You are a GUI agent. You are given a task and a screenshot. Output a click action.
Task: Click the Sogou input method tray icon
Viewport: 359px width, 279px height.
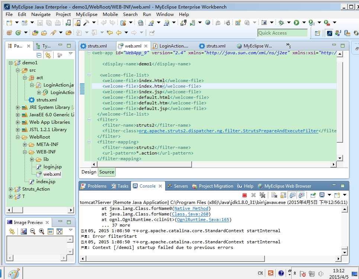point(270,273)
